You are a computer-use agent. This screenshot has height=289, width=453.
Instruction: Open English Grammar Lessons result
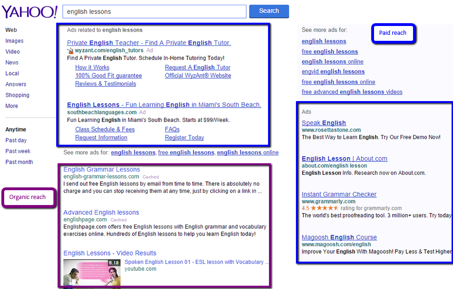102,170
